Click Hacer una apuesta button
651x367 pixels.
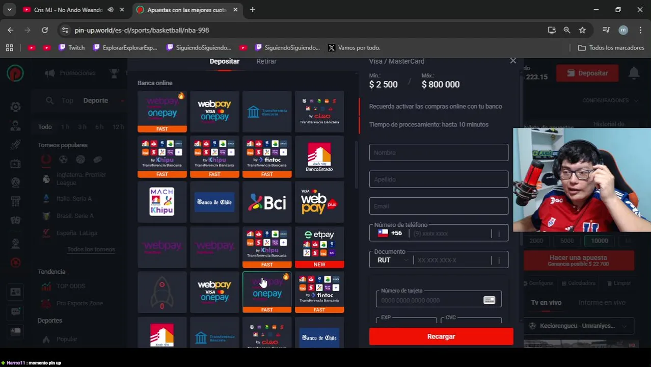[578, 260]
